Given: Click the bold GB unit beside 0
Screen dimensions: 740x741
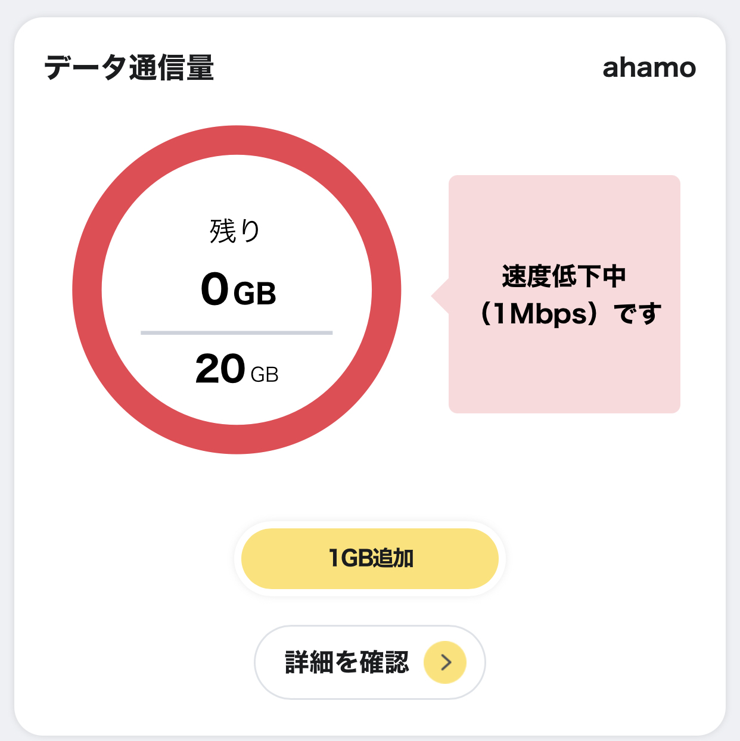Looking at the screenshot, I should 255,294.
